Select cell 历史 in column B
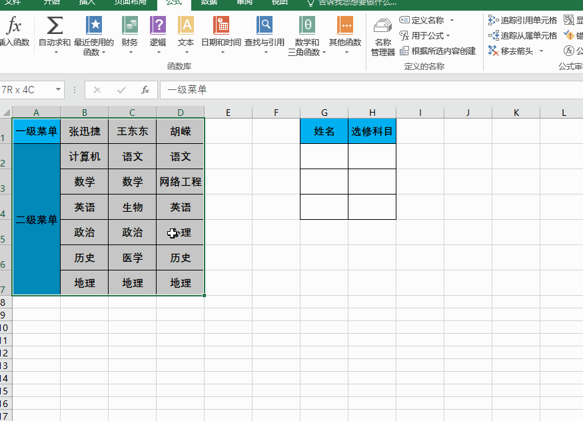This screenshot has width=583, height=421. point(85,258)
